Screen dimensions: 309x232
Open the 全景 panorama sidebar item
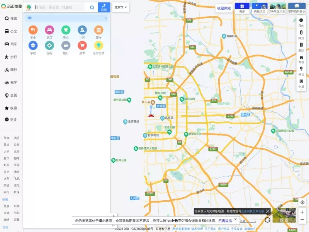pyautogui.click(x=11, y=95)
